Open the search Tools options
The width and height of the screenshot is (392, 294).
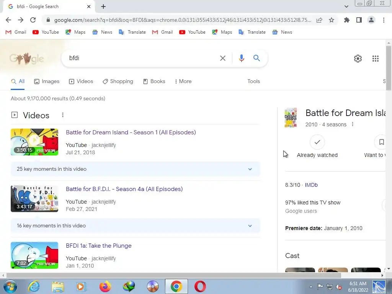pos(253,82)
